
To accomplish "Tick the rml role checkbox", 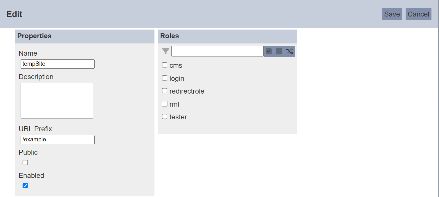I will click(x=165, y=104).
